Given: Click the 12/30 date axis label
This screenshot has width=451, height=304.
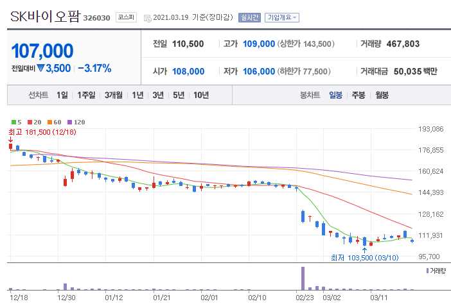Looking at the screenshot, I should (66, 298).
